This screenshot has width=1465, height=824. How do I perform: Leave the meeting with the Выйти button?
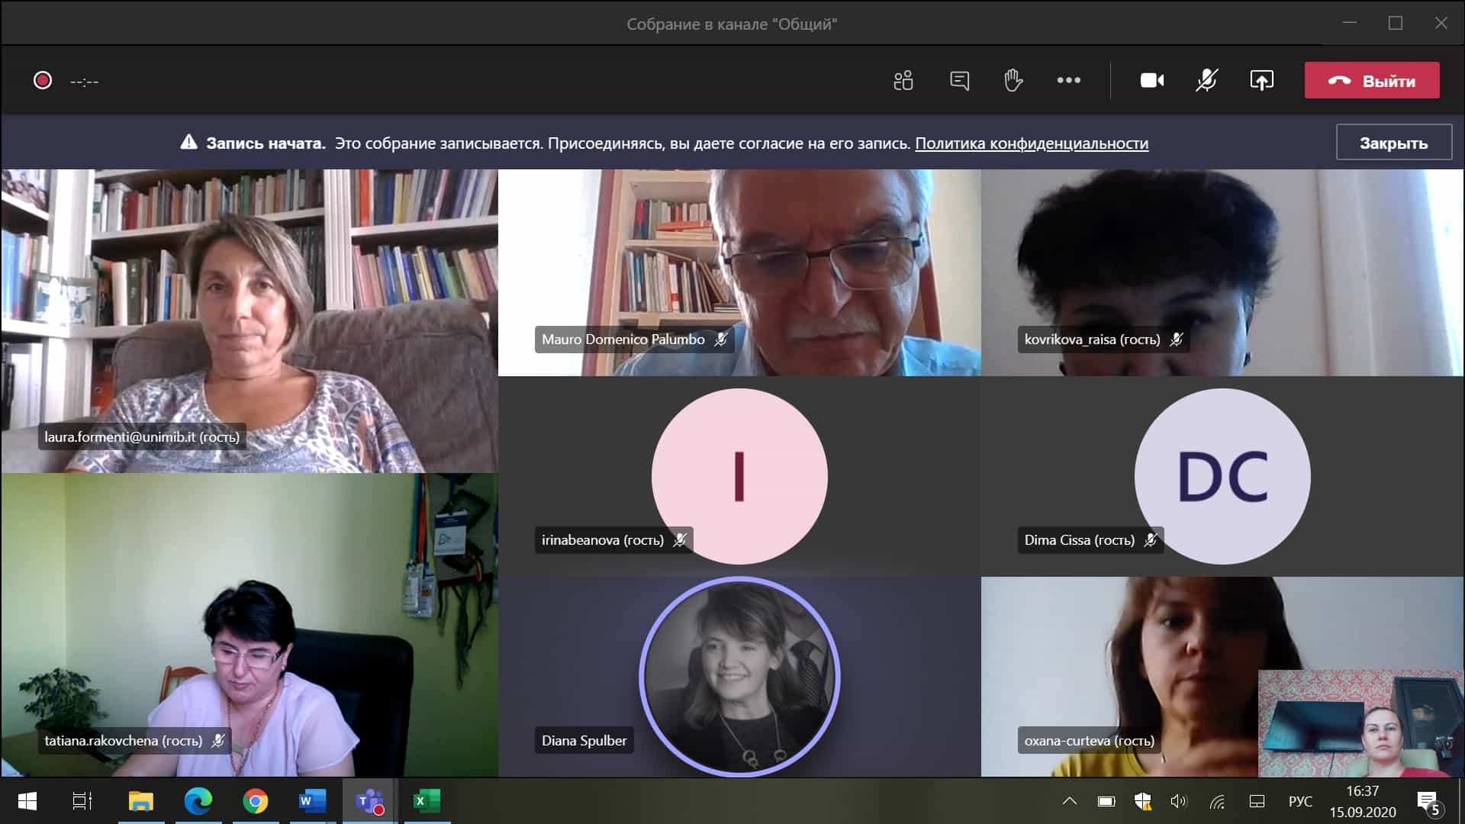[1372, 80]
